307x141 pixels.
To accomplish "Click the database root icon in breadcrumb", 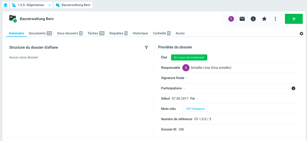I will [6, 5].
